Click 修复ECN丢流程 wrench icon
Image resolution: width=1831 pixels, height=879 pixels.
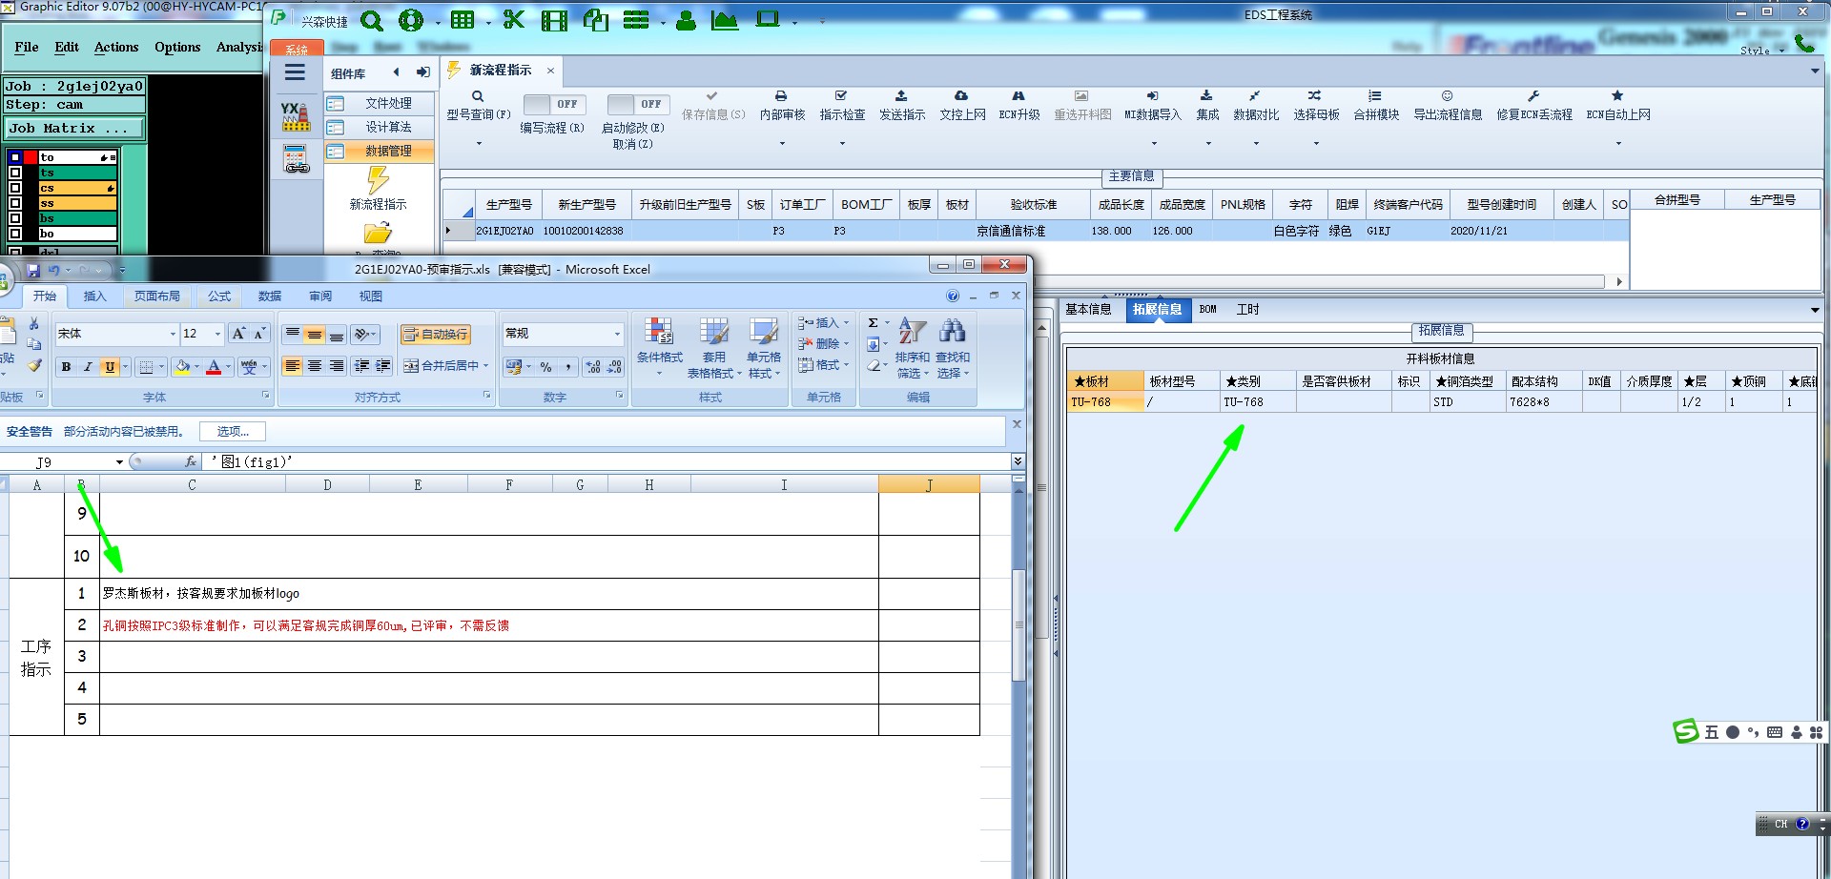[x=1533, y=96]
